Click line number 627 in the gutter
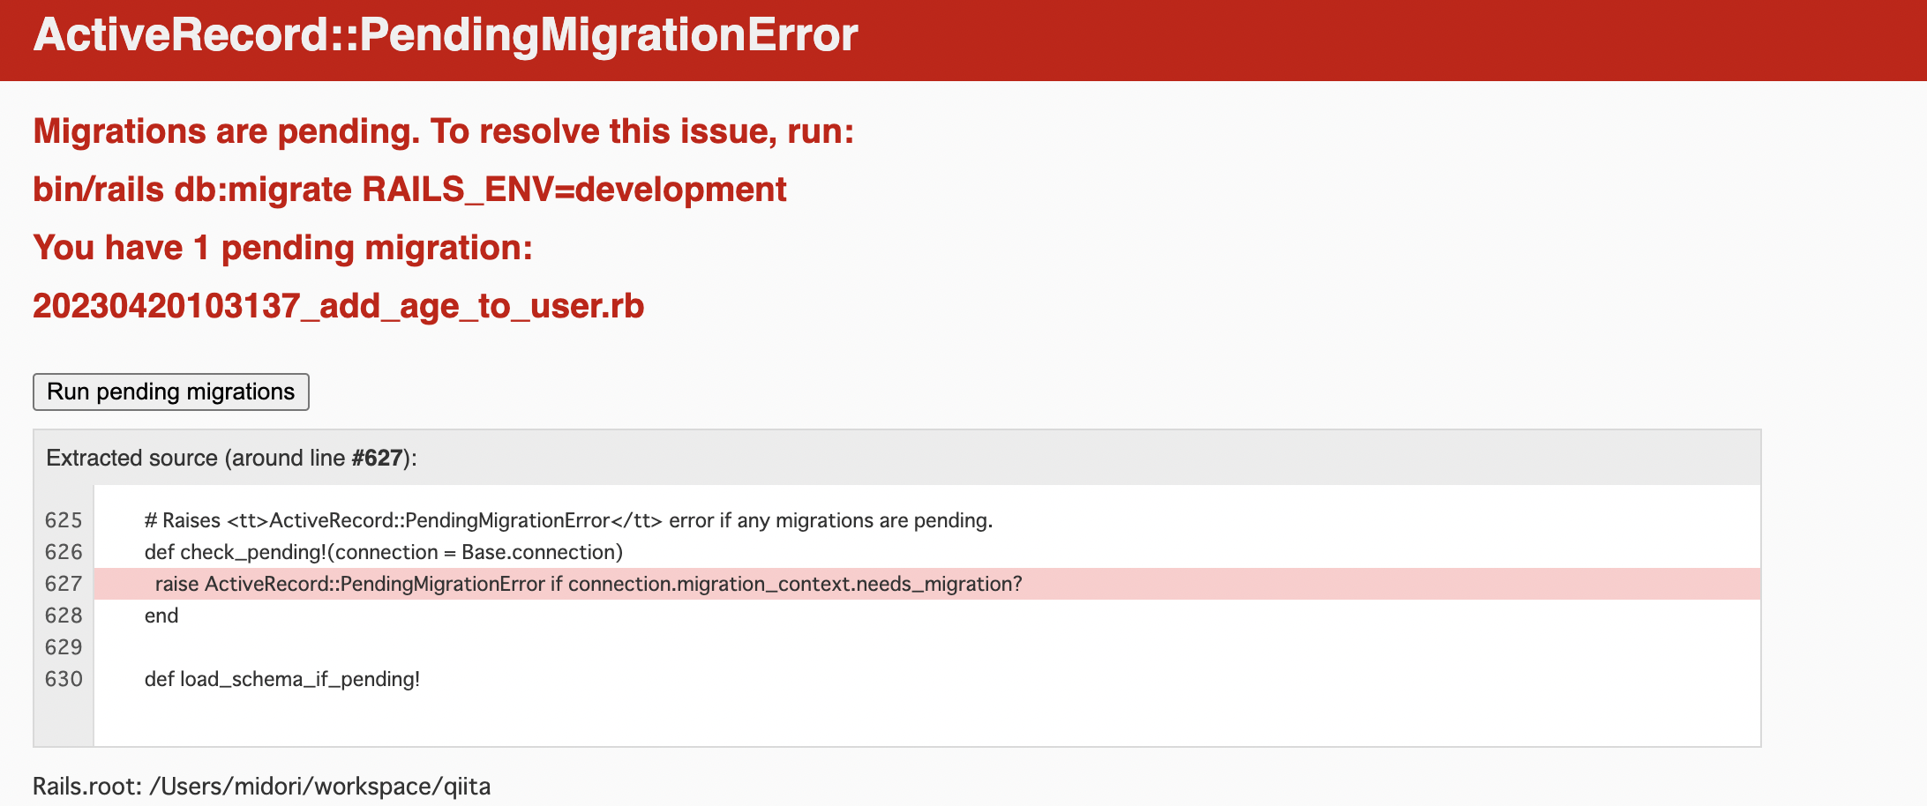1927x806 pixels. click(64, 584)
